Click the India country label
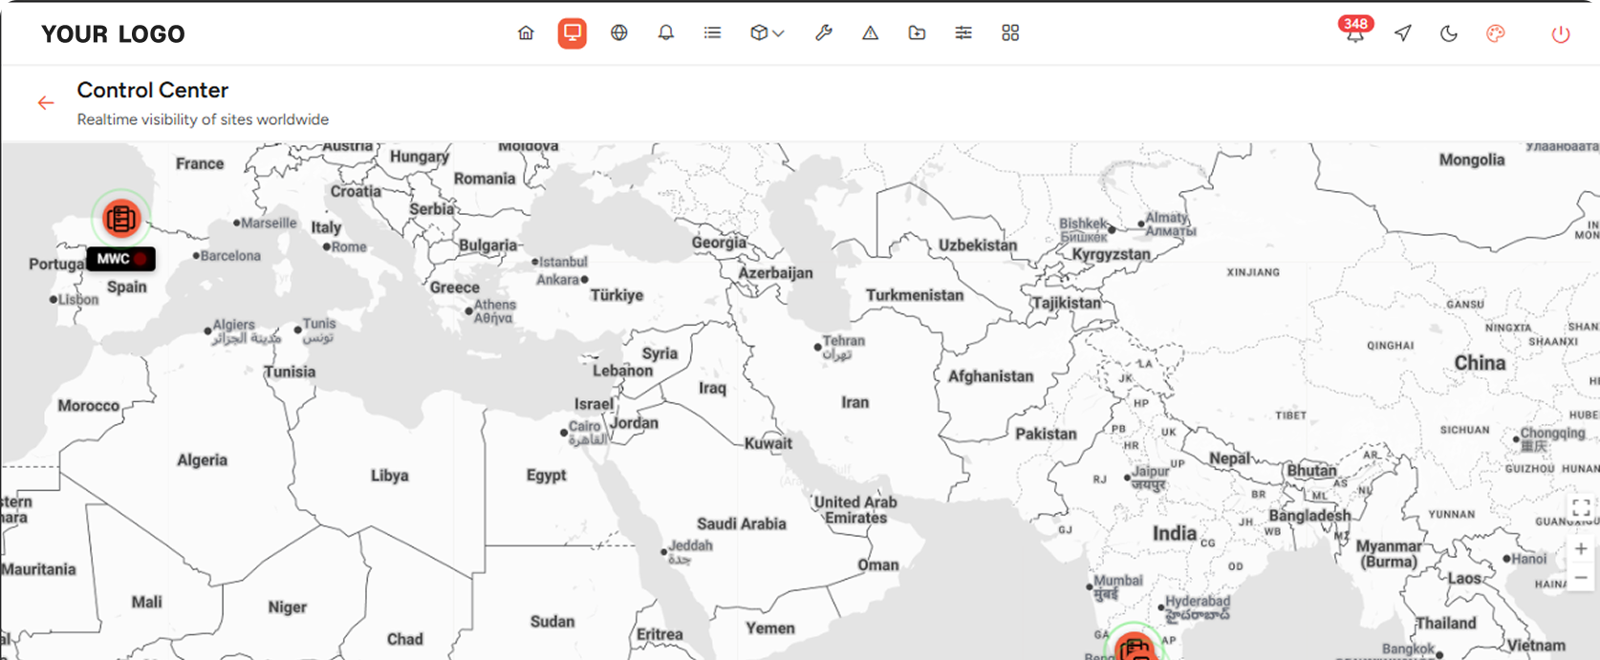Screen dimensions: 1600x660 point(1175,533)
